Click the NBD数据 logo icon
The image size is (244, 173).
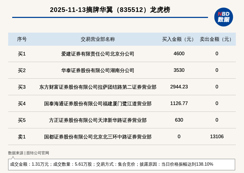coord(223,17)
